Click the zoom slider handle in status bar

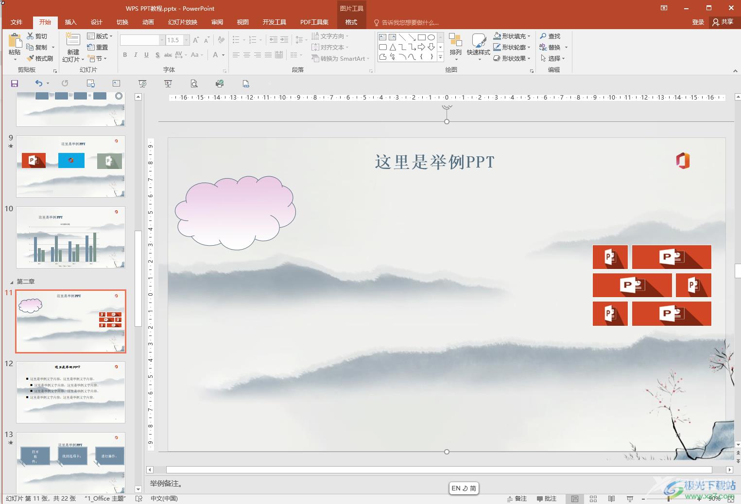(669, 499)
